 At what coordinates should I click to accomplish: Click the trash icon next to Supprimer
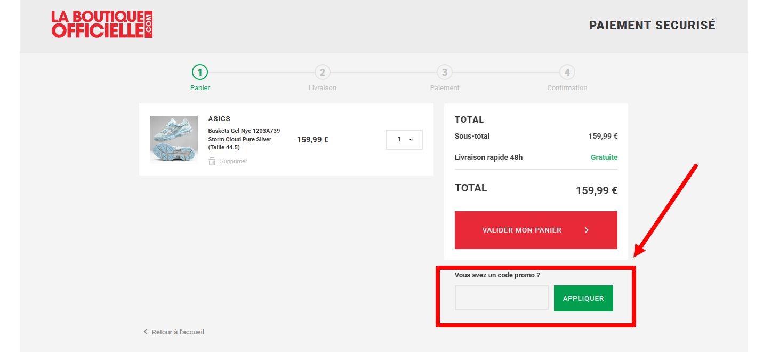pos(212,161)
